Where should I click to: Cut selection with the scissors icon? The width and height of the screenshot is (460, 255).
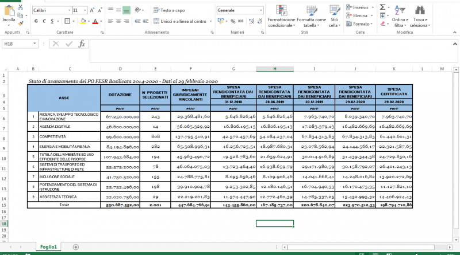(20, 7)
